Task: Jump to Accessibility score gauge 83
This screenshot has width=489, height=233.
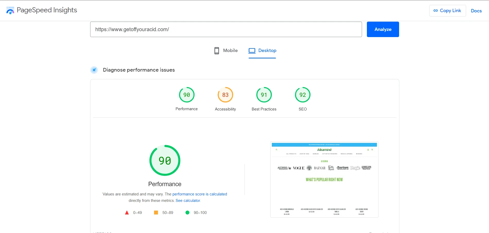Action: (225, 95)
